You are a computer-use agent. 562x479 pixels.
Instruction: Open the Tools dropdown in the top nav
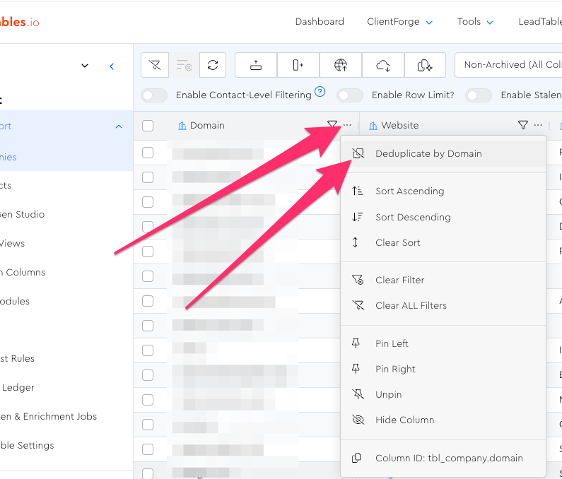tap(474, 22)
